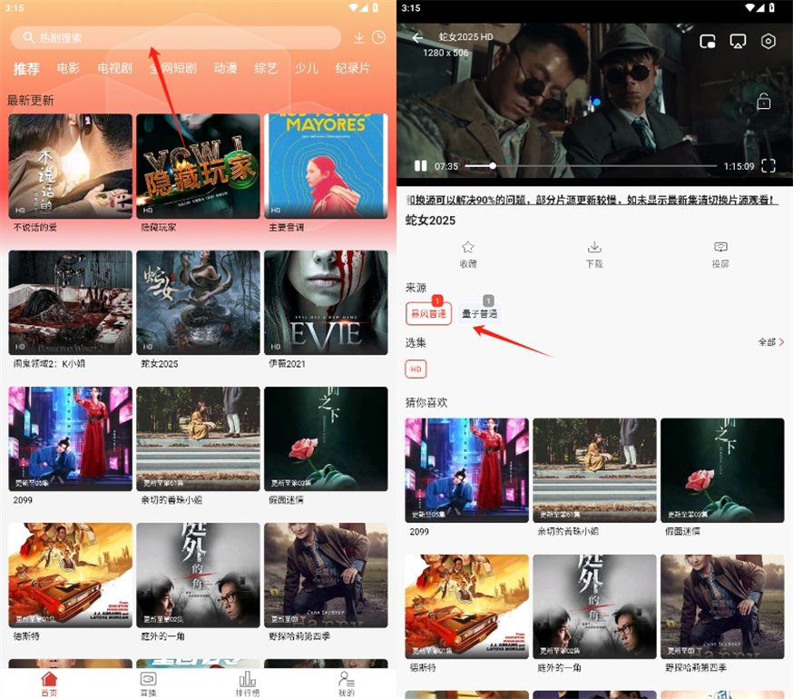The width and height of the screenshot is (793, 699).
Task: Tap 投屏 cast button below title
Action: point(720,254)
